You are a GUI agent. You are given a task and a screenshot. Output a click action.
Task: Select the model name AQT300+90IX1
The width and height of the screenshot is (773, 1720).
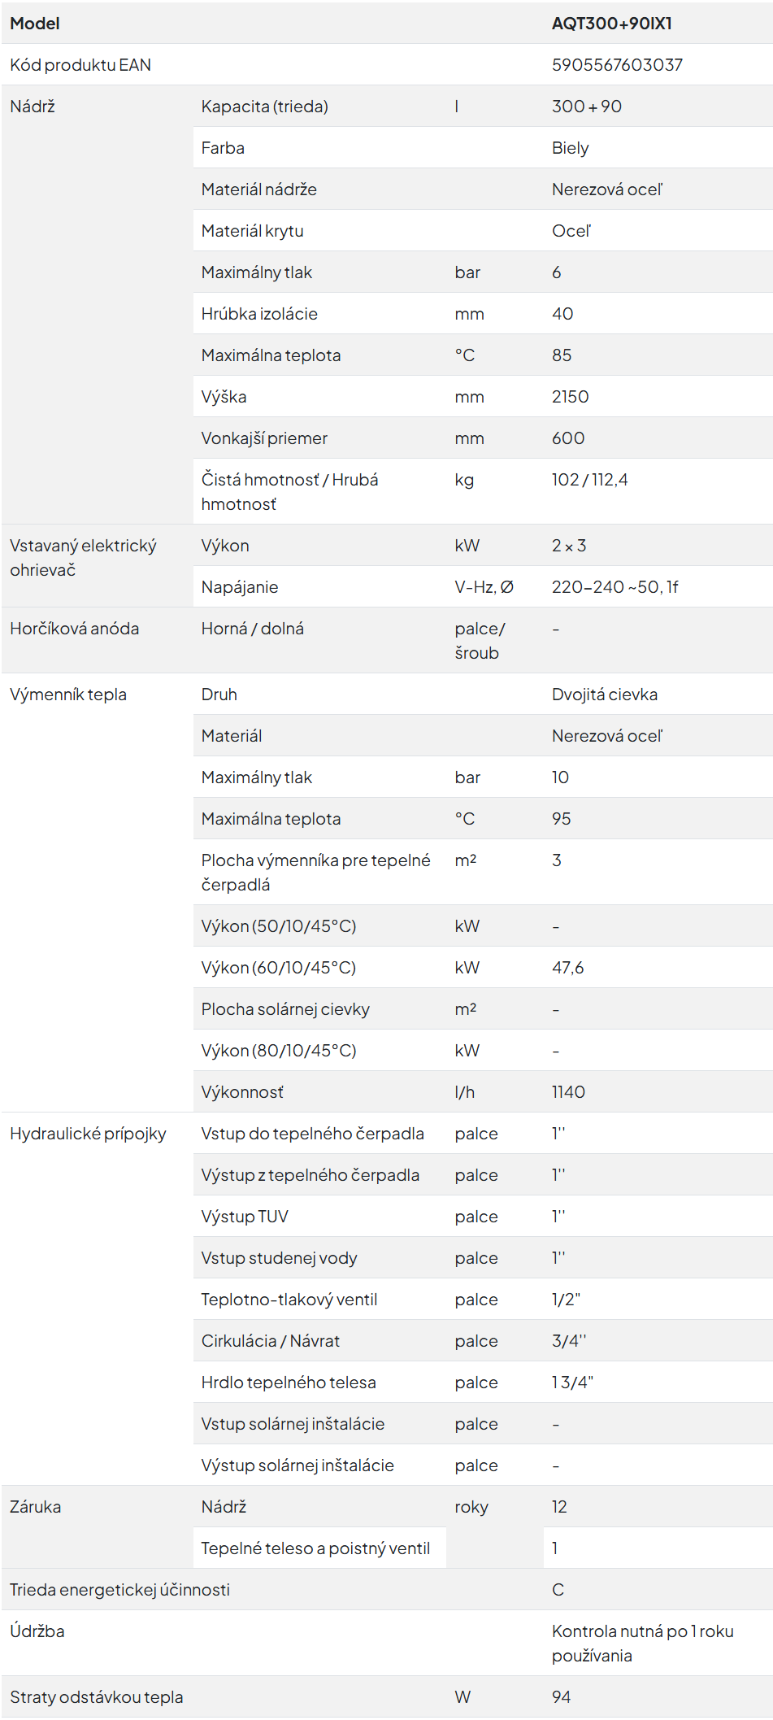(x=611, y=24)
